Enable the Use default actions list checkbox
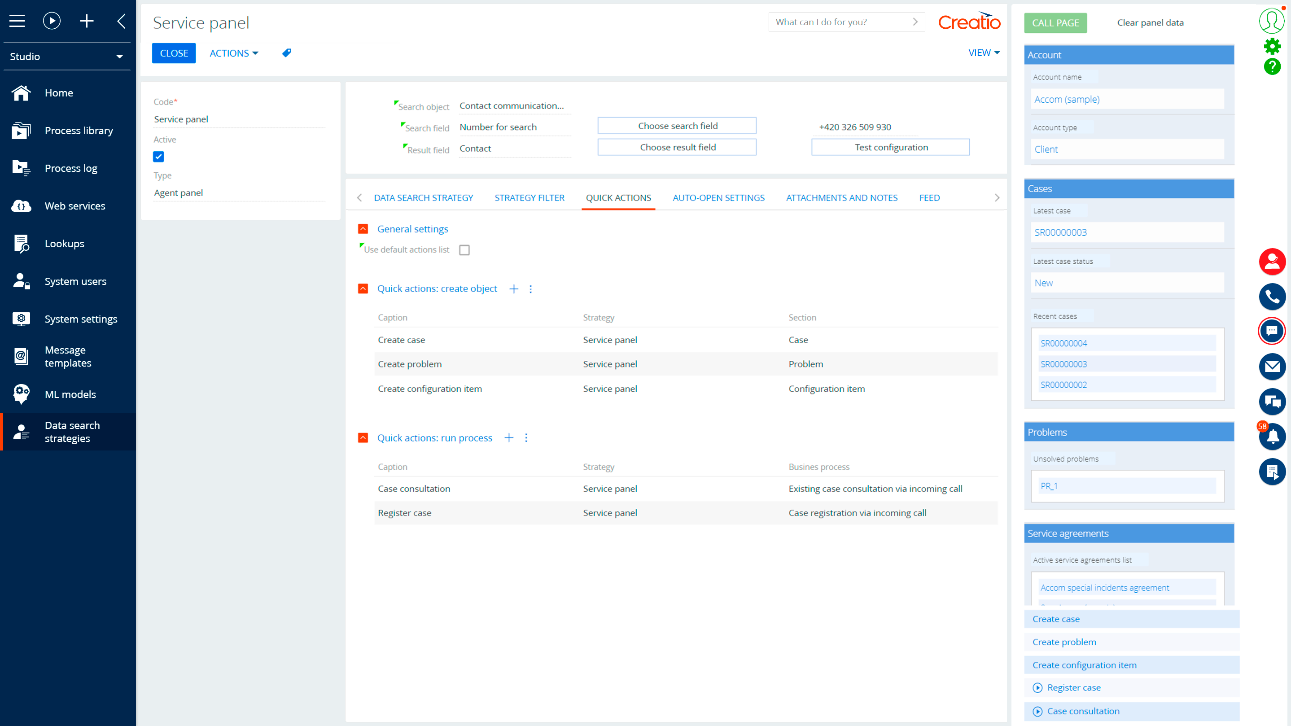The image size is (1291, 726). 464,249
